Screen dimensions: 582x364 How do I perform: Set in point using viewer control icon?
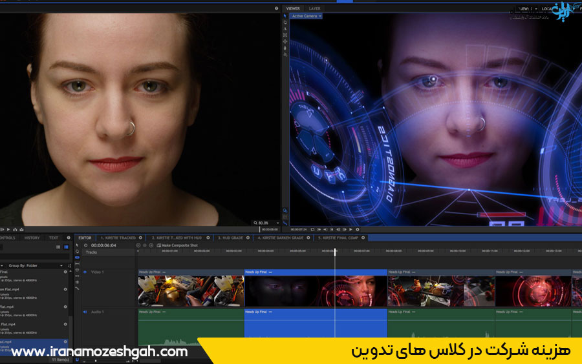tap(319, 230)
